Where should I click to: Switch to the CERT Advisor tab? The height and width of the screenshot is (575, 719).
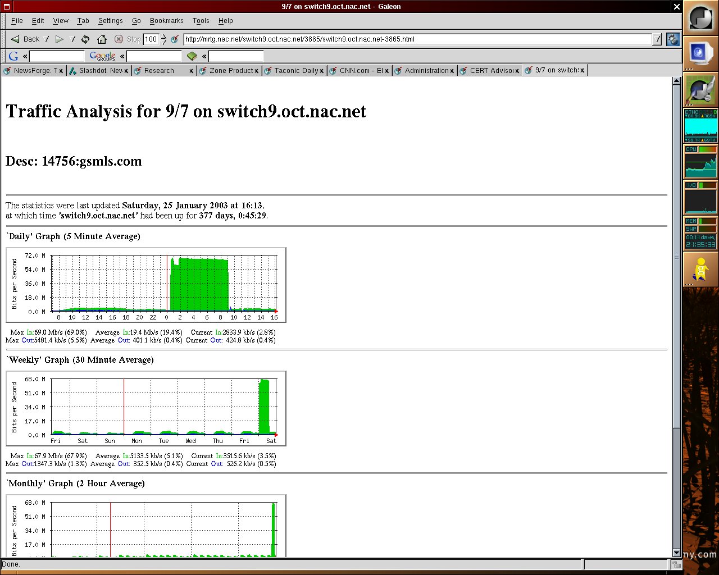490,71
